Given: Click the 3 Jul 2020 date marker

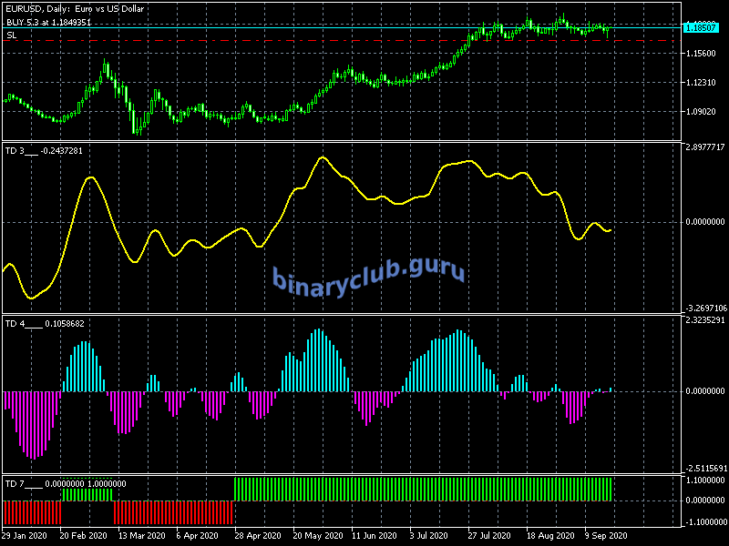Looking at the screenshot, I should [429, 537].
